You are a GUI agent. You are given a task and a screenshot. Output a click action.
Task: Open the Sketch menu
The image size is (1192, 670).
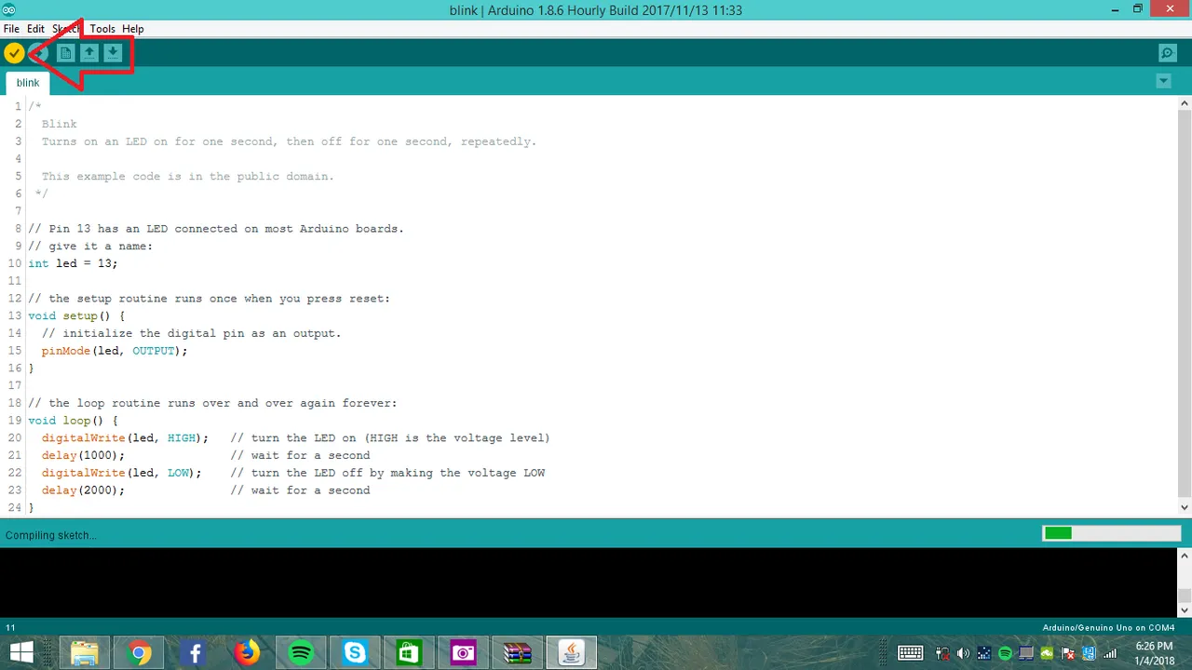click(x=66, y=29)
